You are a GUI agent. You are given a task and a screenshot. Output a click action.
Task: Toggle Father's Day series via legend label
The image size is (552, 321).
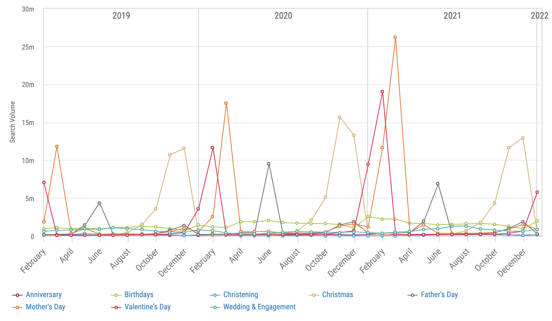coord(439,295)
